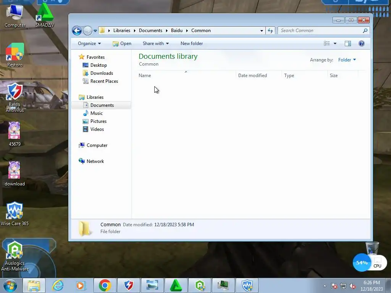Expand the arrow after Libraries breadcrumb
Image resolution: width=391 pixels, height=293 pixels.
[135, 31]
